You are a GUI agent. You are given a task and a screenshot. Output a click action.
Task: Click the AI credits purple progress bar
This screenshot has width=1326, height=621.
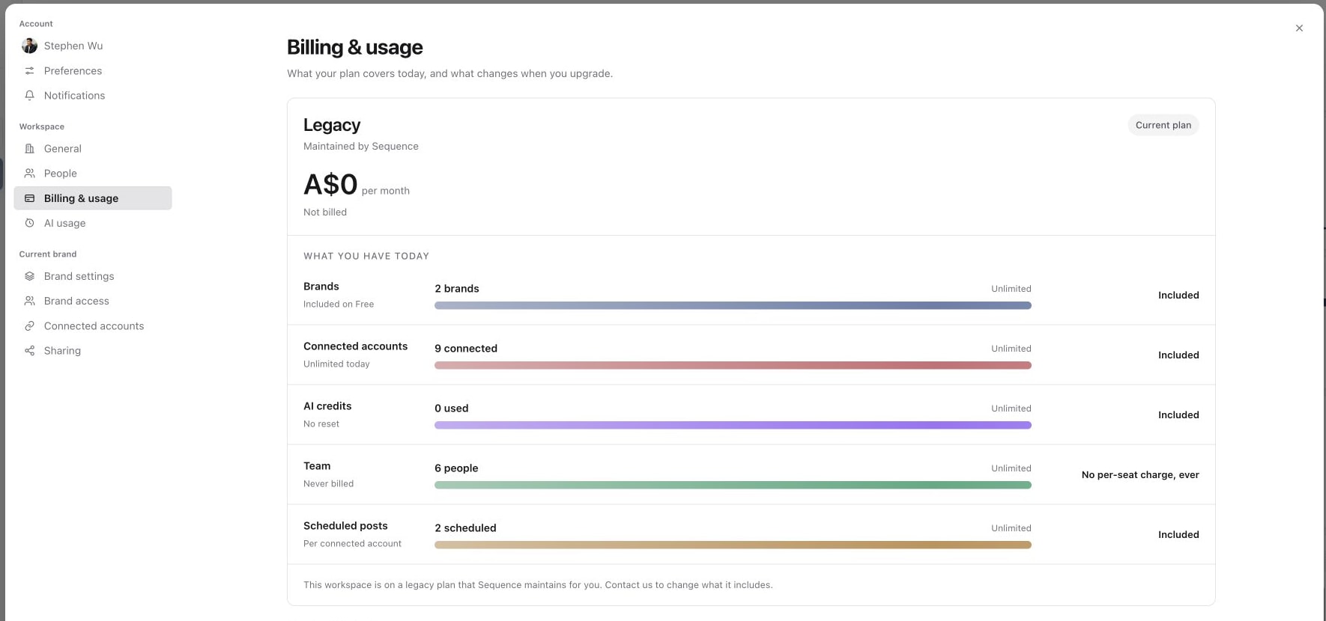[733, 425]
